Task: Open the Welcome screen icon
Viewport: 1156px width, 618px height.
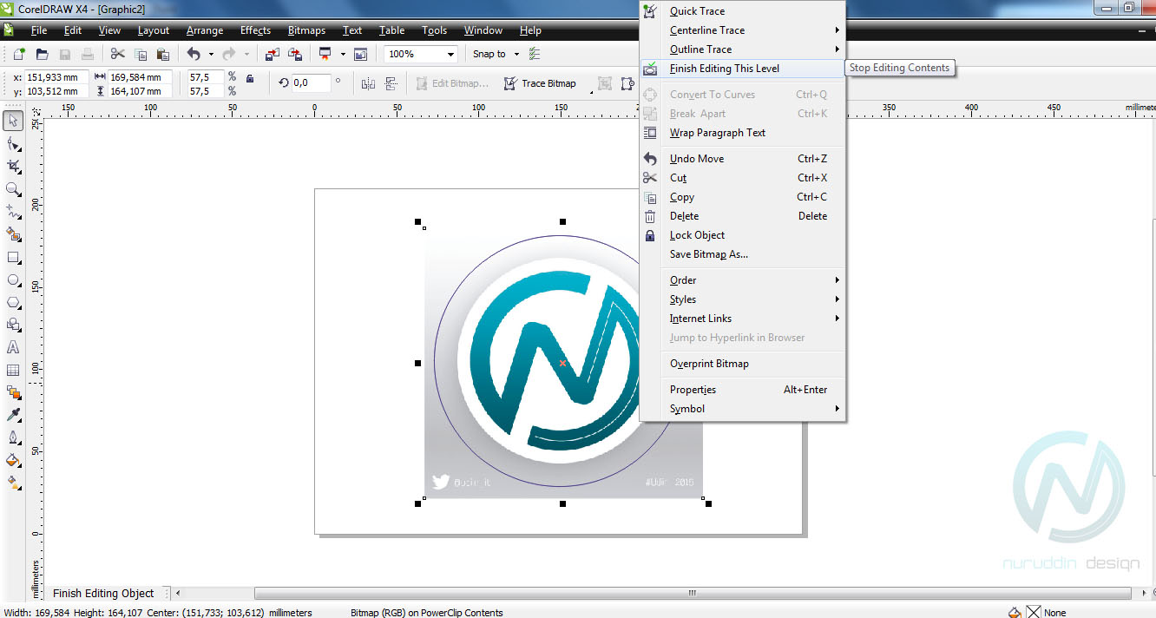Action: (361, 54)
